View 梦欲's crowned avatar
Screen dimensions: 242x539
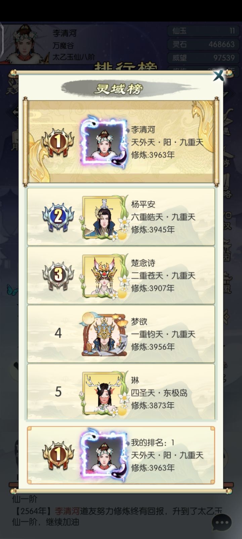click(103, 335)
